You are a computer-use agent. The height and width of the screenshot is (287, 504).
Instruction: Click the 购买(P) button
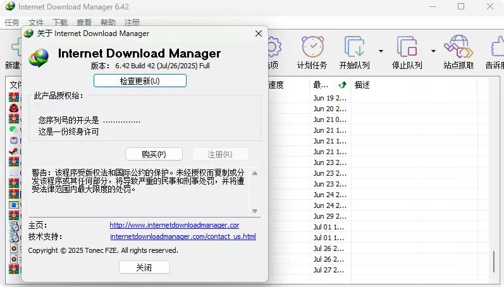point(154,154)
